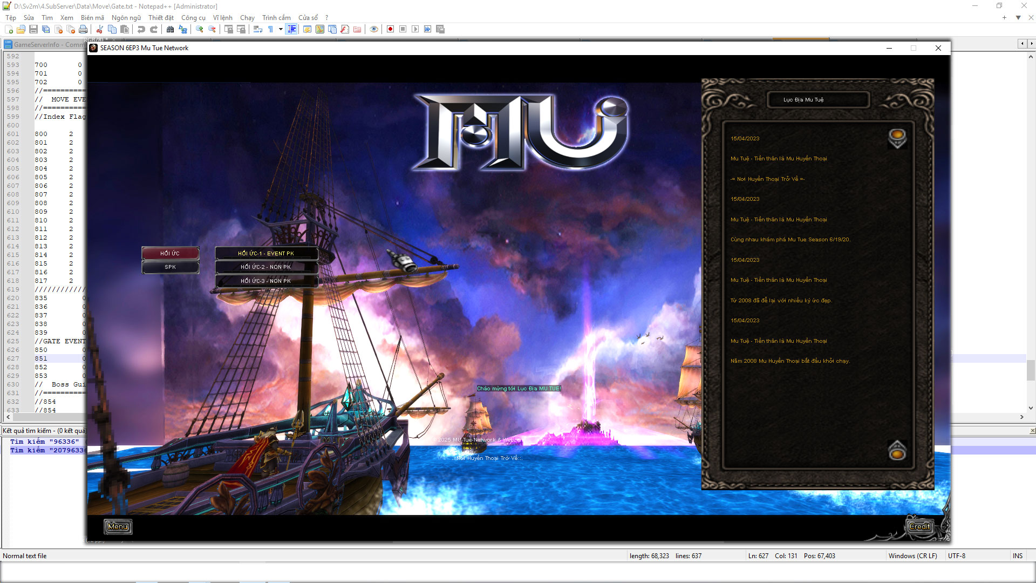Click the Undo arrow icon
1036x583 pixels.
[141, 29]
